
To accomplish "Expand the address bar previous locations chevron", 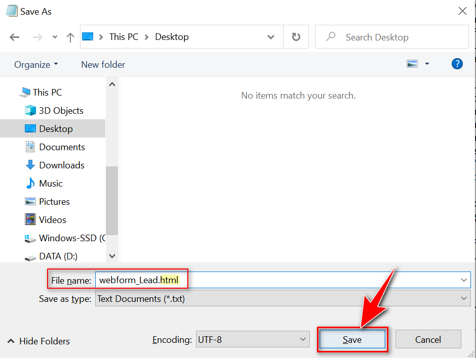I will click(271, 37).
